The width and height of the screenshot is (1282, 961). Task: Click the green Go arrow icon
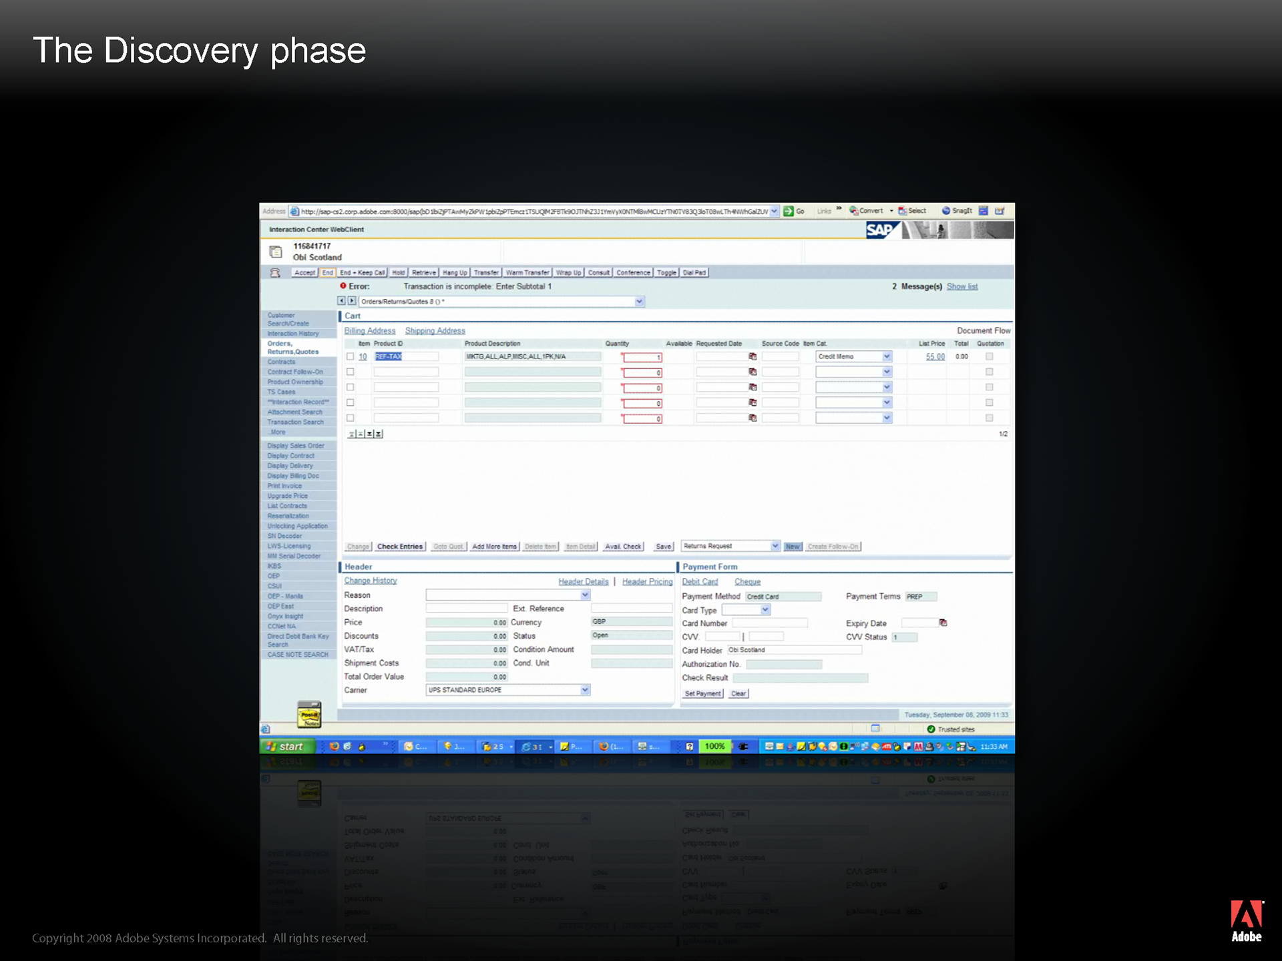[x=789, y=211]
